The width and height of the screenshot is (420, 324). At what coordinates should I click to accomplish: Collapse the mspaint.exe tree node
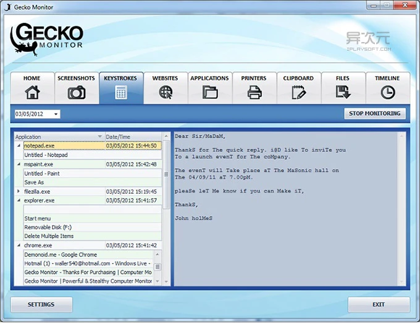point(19,164)
